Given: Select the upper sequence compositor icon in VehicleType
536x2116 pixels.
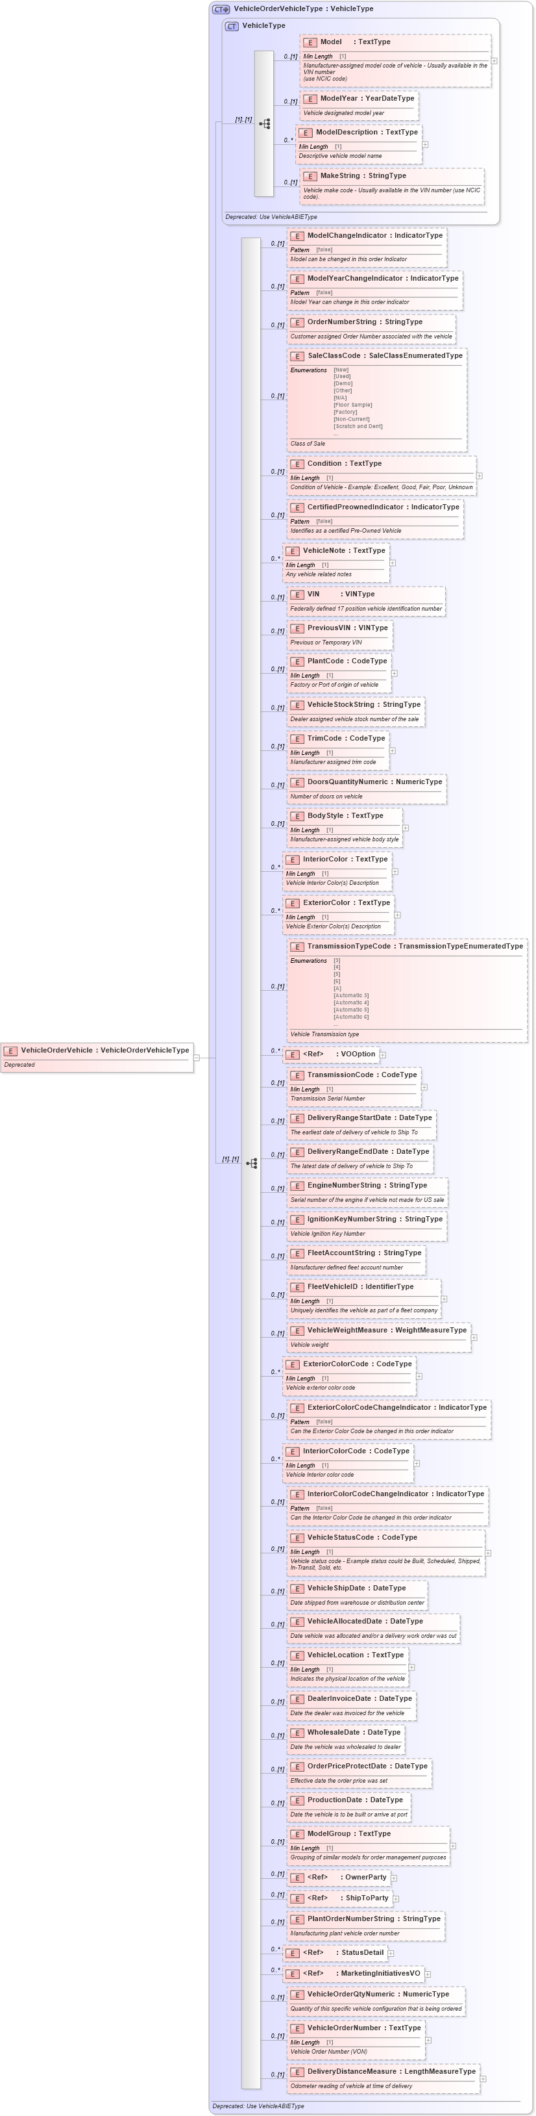Looking at the screenshot, I should point(264,124).
